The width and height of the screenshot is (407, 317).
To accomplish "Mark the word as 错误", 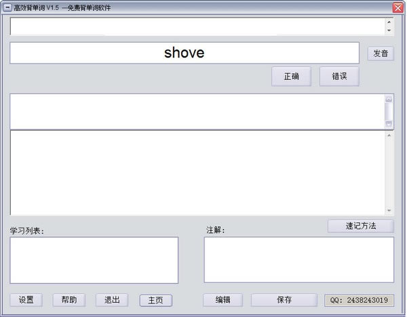I will pos(339,77).
